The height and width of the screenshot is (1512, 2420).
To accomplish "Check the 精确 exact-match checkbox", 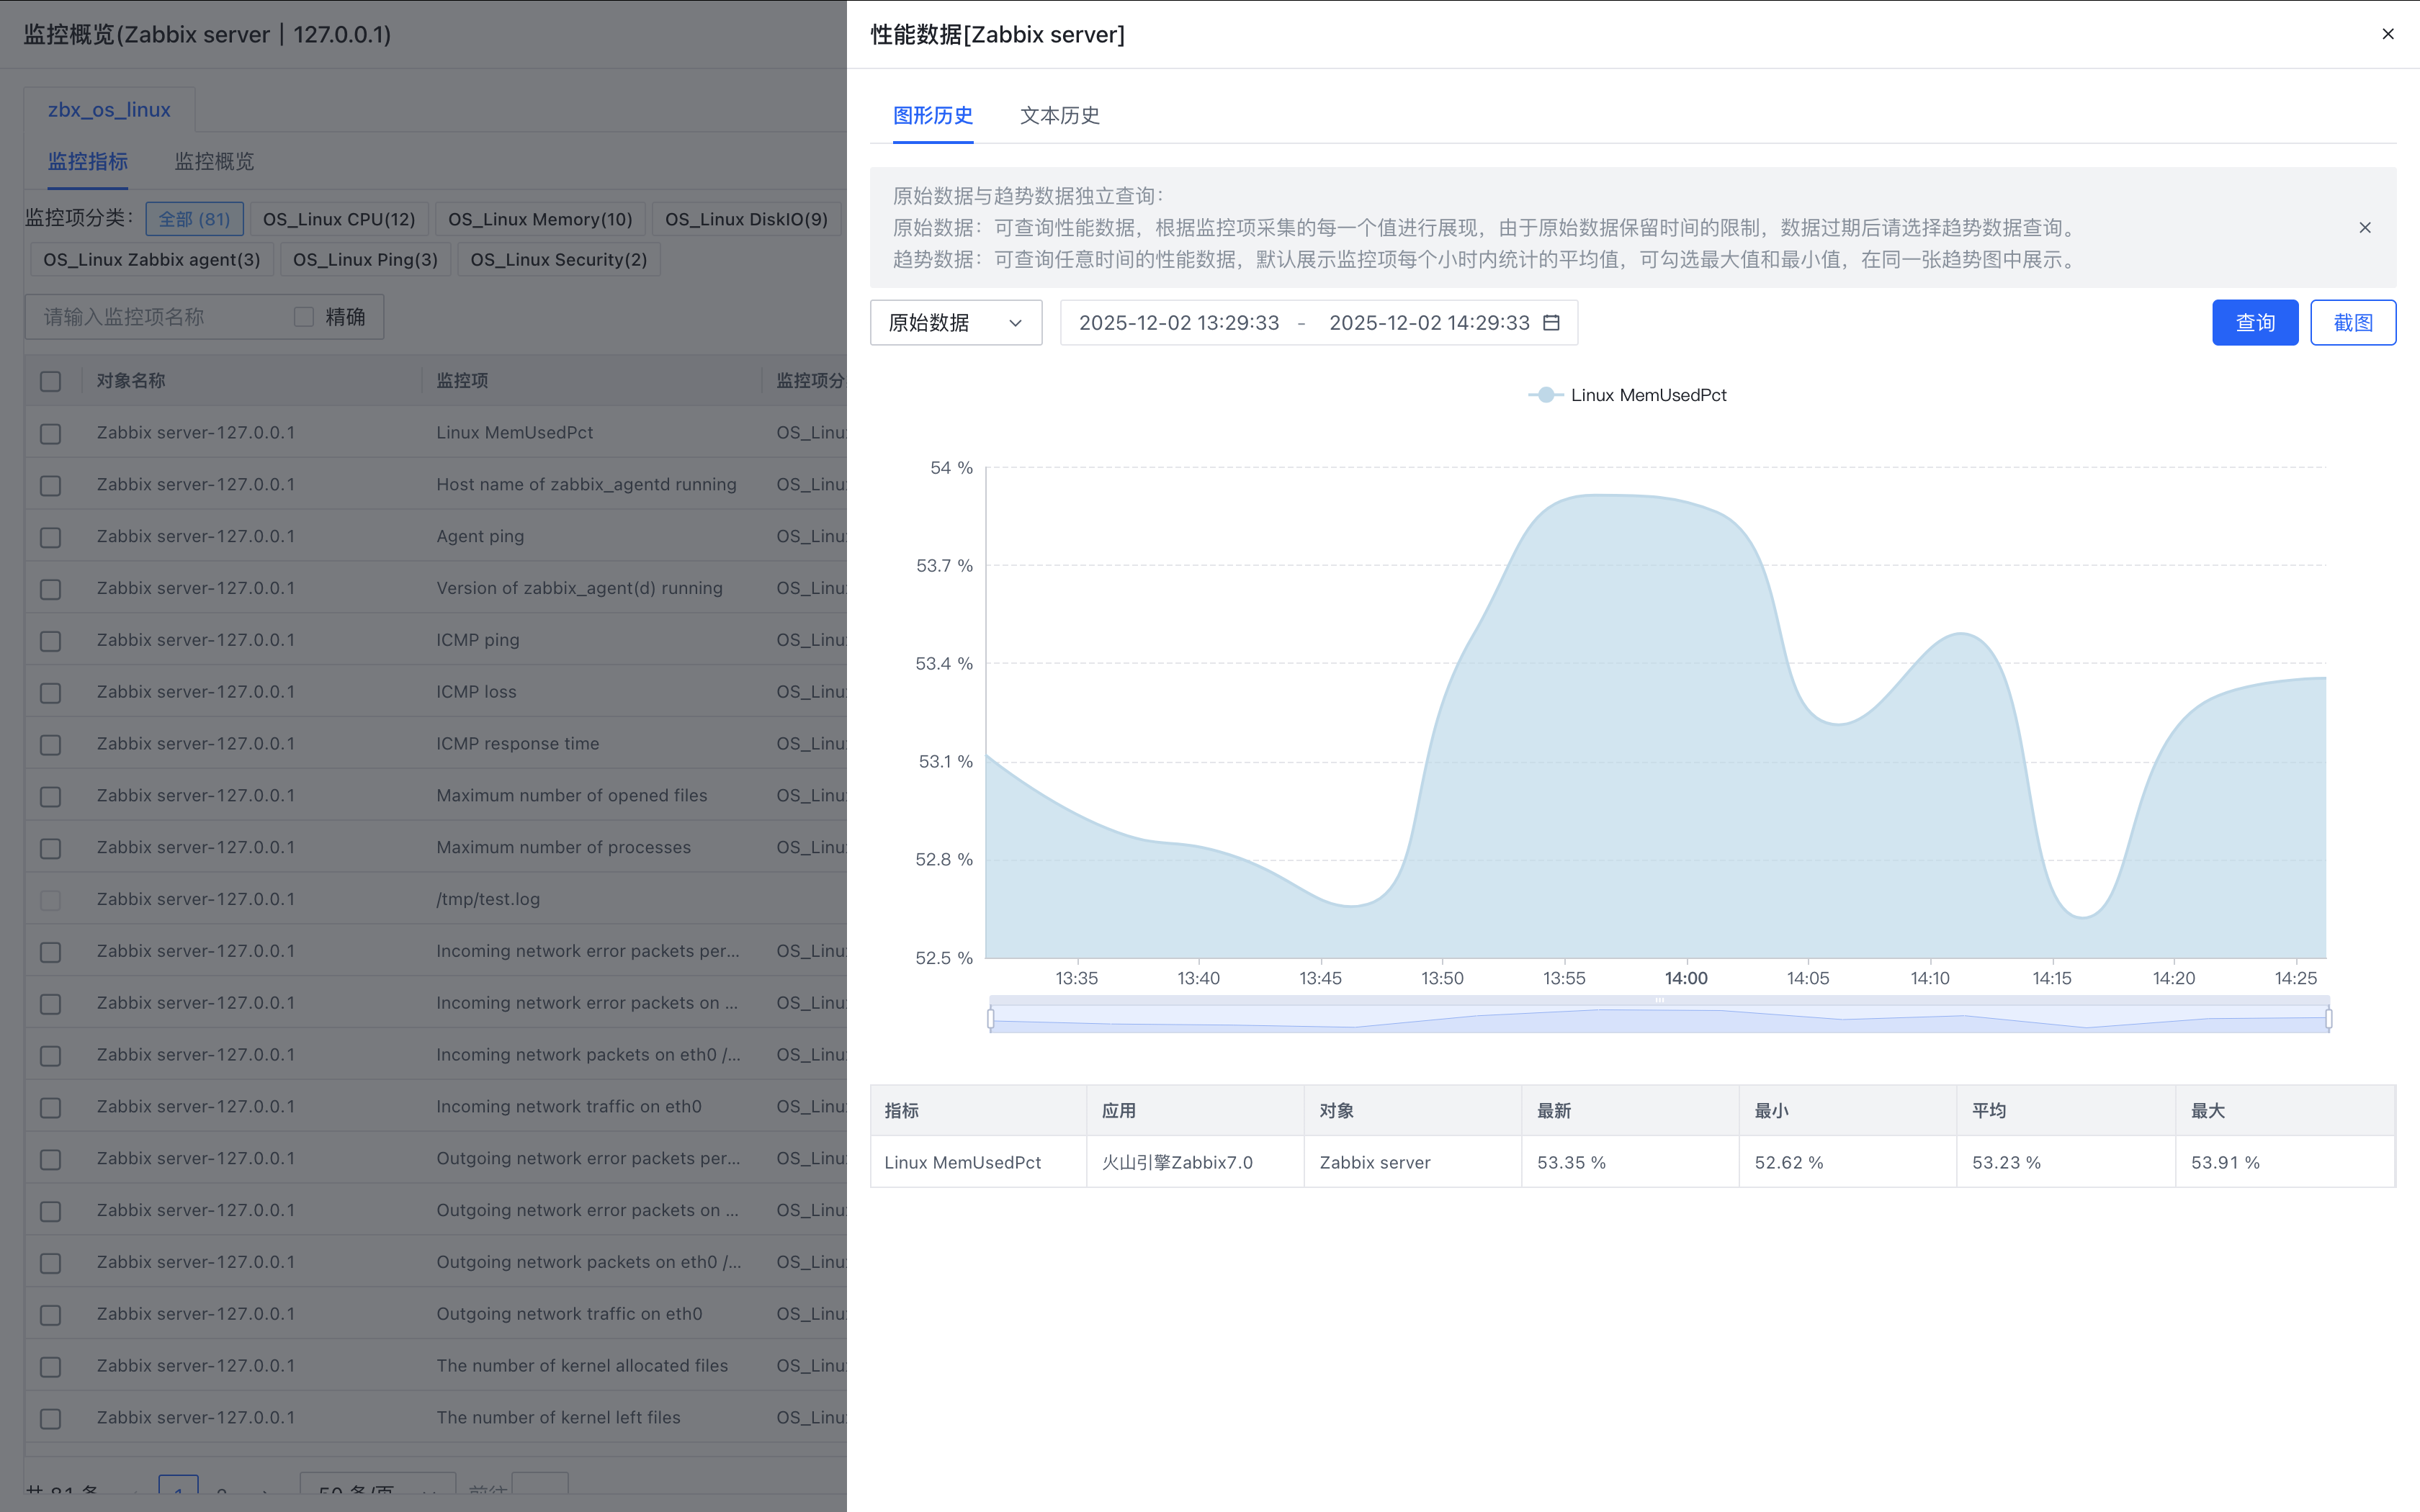I will click(304, 317).
